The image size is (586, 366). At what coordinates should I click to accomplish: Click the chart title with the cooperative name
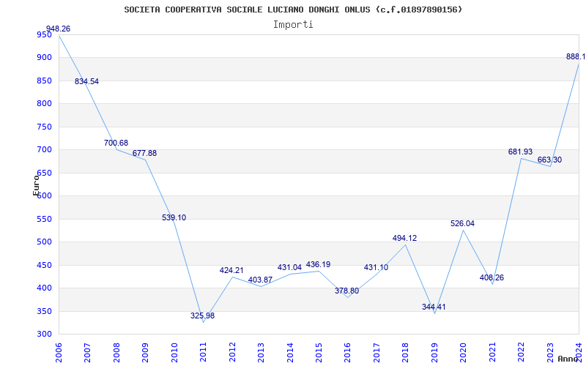[293, 10]
